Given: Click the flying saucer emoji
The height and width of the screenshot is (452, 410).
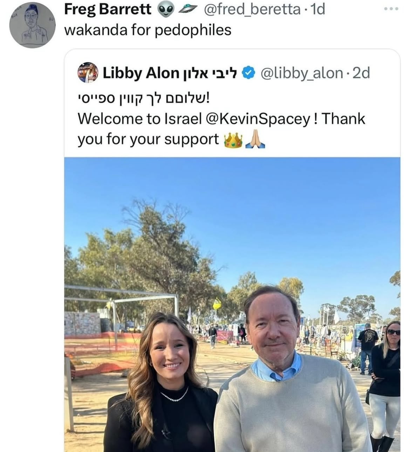Looking at the screenshot, I should [189, 10].
